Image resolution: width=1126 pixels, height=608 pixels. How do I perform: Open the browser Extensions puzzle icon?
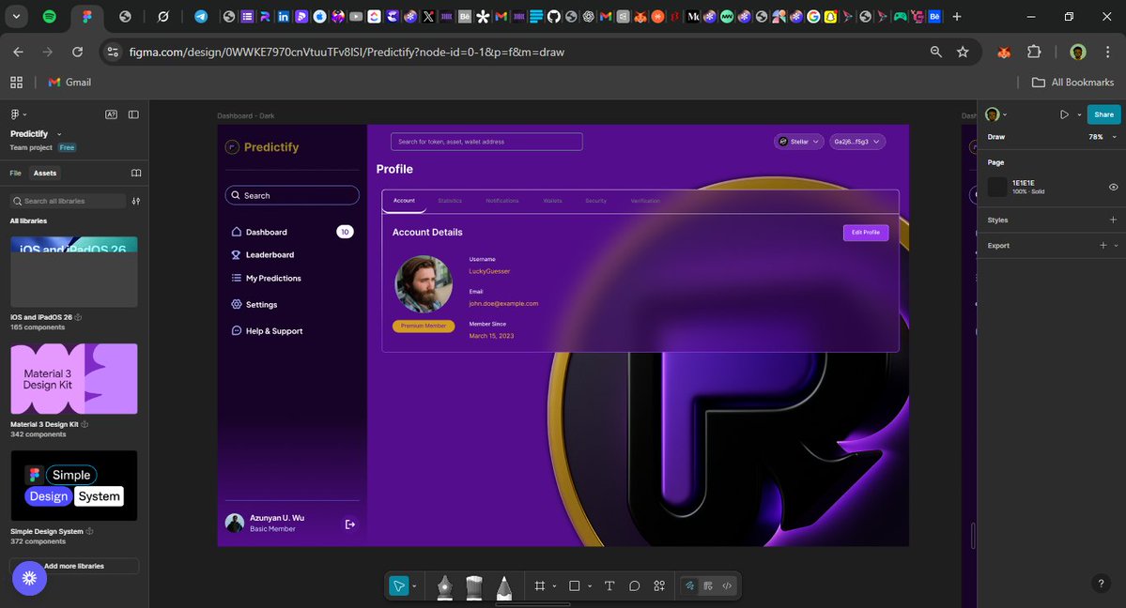[x=1034, y=52]
